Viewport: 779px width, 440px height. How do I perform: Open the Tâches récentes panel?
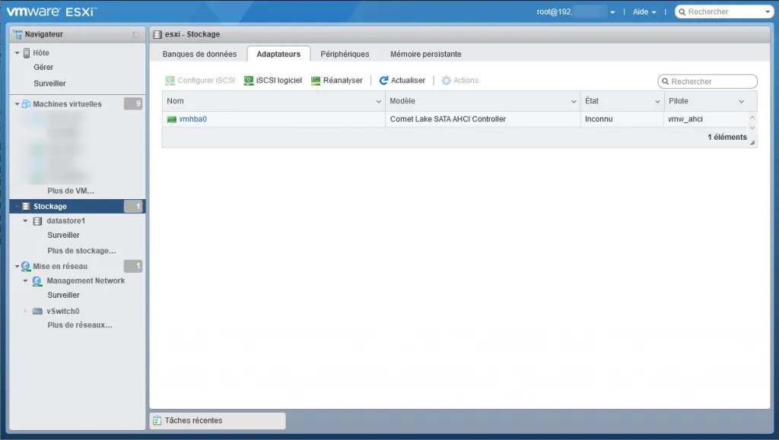pos(217,420)
